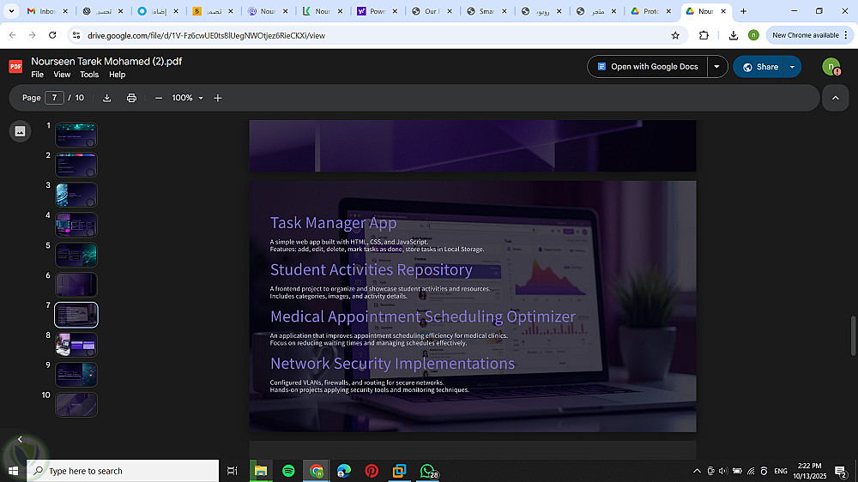The width and height of the screenshot is (858, 482).
Task: Download the PDF from the viewer toolbar
Action: tap(106, 98)
